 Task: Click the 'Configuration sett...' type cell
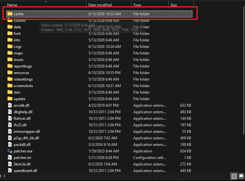[x=149, y=158]
